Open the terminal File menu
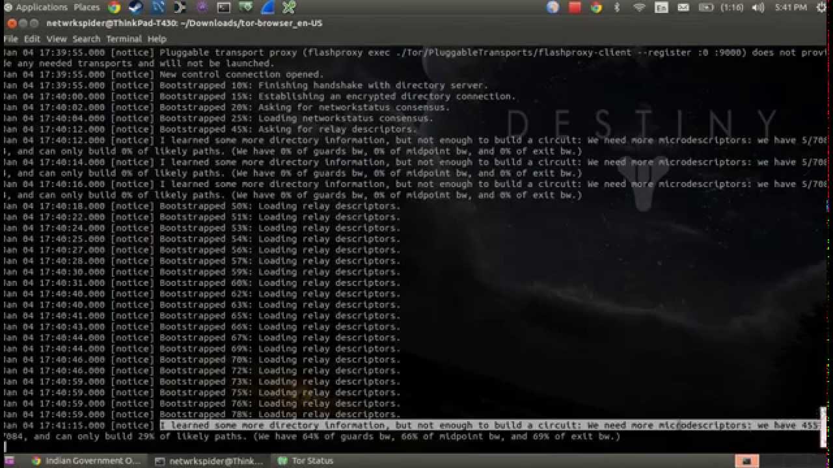Screen dimensions: 833x468 (x=11, y=39)
